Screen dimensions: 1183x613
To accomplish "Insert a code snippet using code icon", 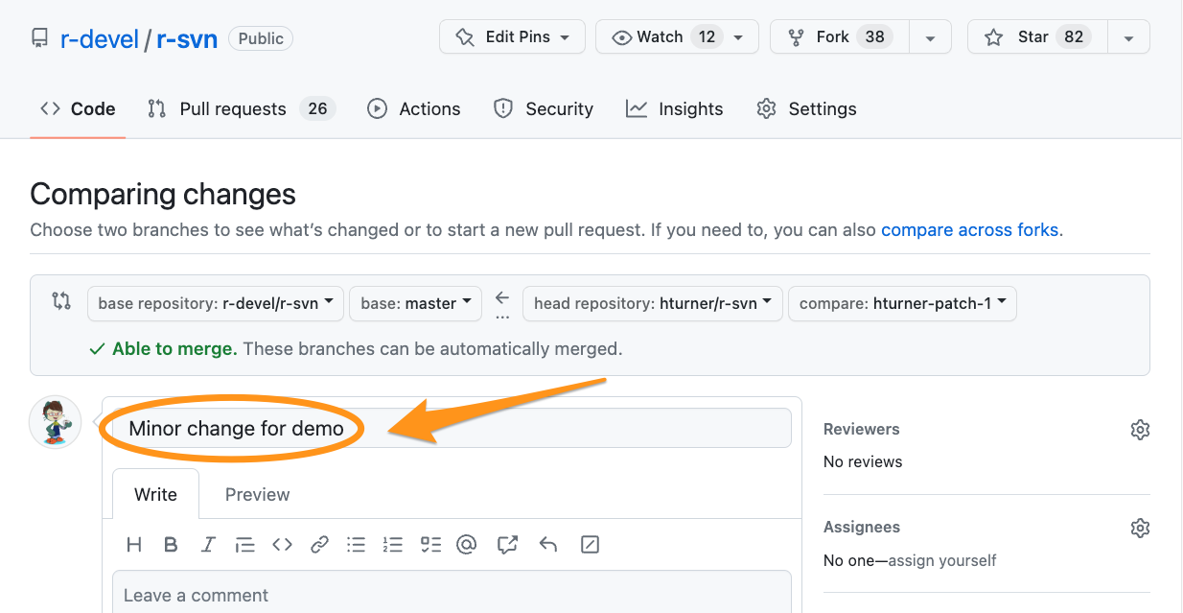I will pos(282,545).
